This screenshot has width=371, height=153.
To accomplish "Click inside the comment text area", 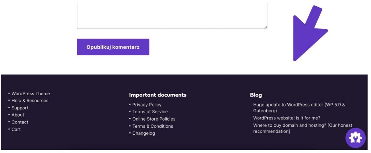I will pyautogui.click(x=172, y=16).
